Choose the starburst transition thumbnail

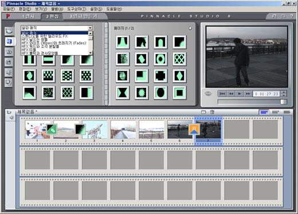142,92
